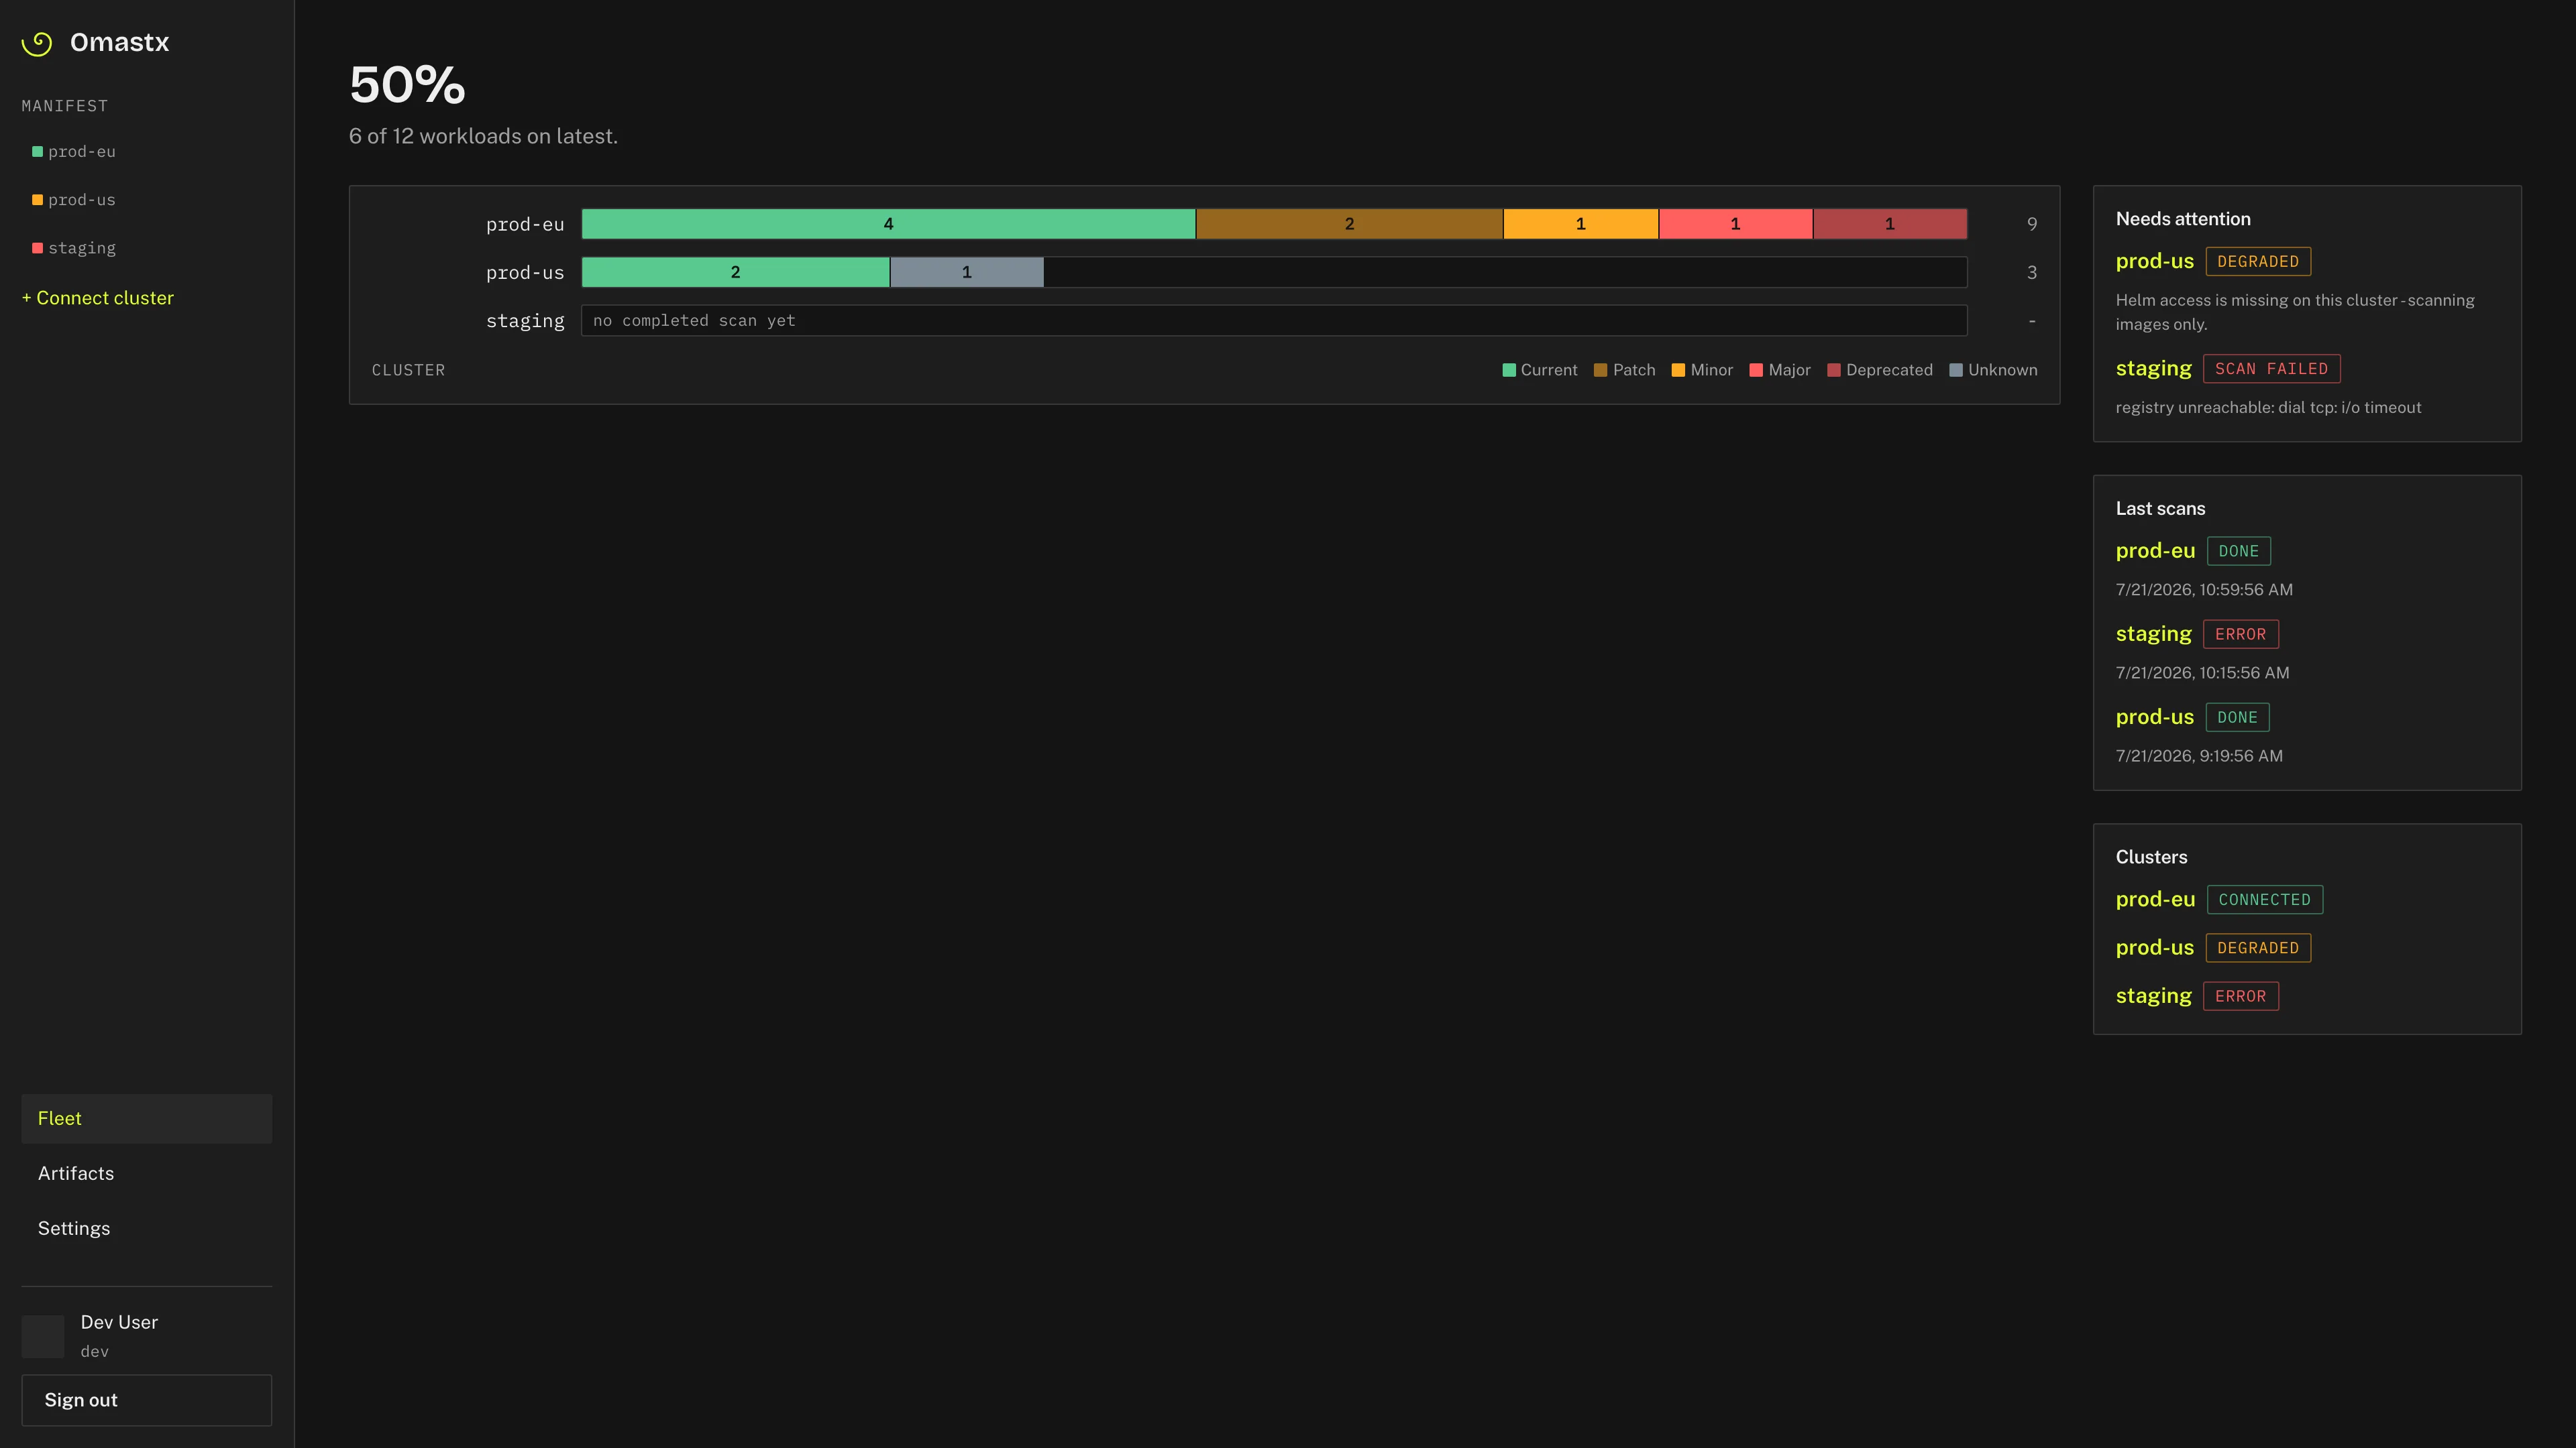This screenshot has height=1448, width=2576.
Task: Open staging link under Needs attention
Action: [x=2153, y=369]
